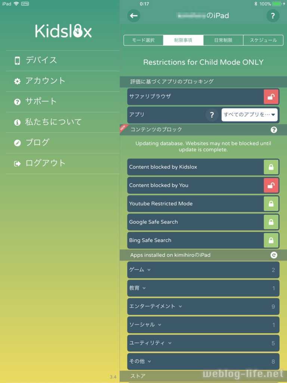Tap the version number 3.4
The width and height of the screenshot is (287, 383).
[113, 377]
